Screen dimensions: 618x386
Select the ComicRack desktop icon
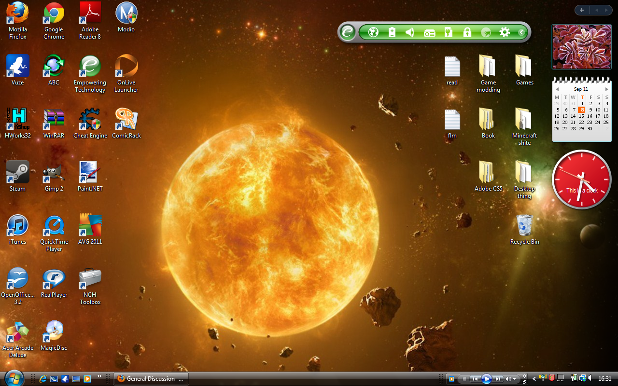point(126,119)
